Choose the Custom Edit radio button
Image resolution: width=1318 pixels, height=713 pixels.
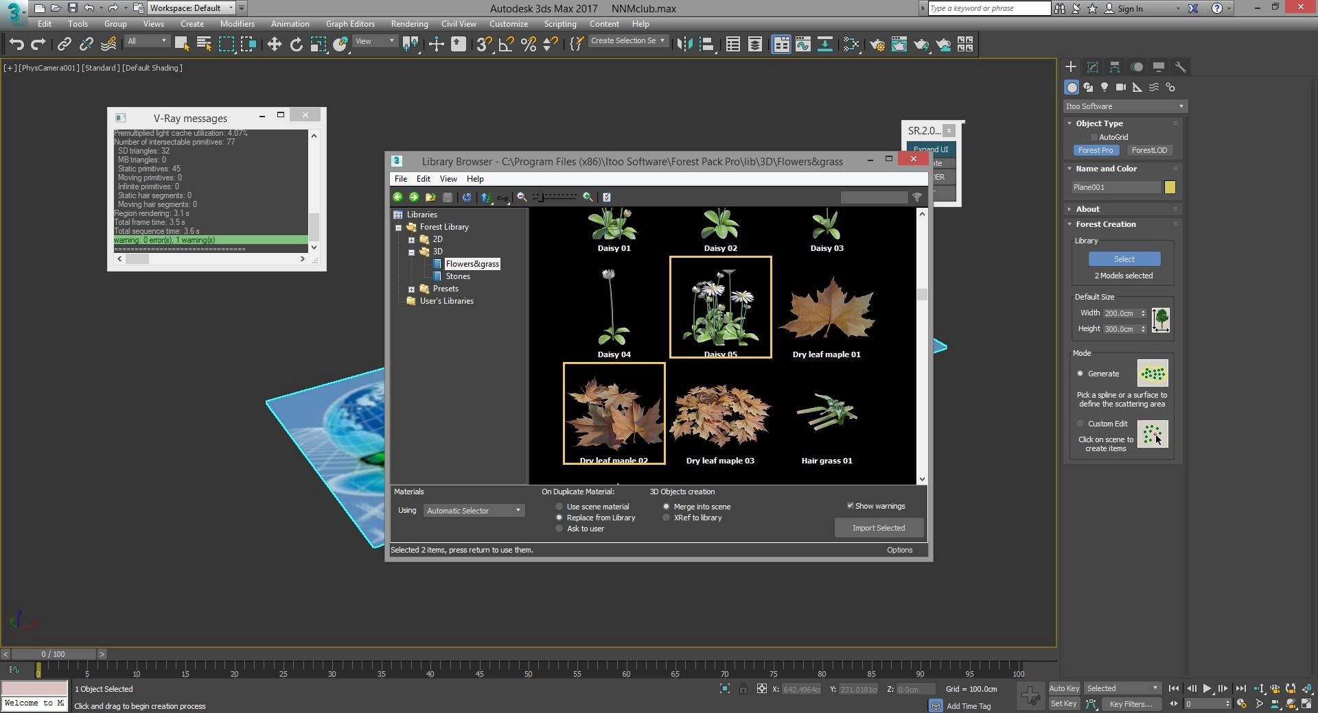tap(1080, 424)
